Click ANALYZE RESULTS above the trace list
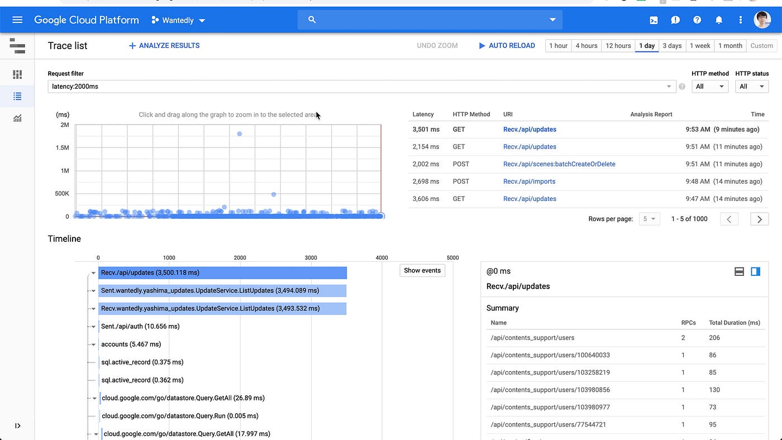The image size is (782, 440). click(163, 45)
